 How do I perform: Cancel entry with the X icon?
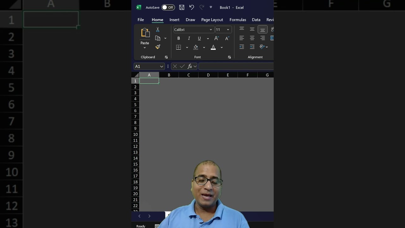[175, 66]
